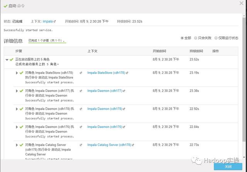Click the 开始时间 column header

click(159, 51)
